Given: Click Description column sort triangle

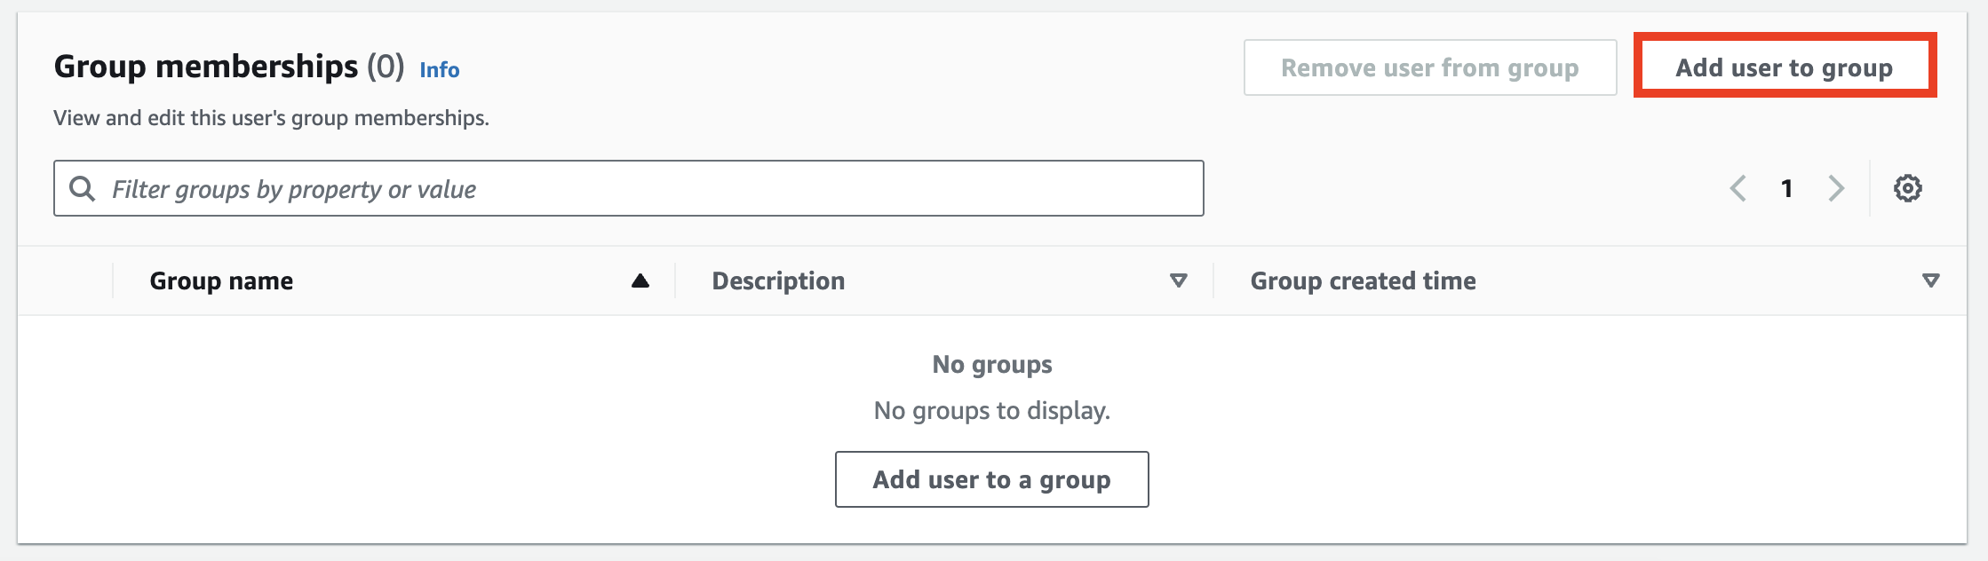Looking at the screenshot, I should pyautogui.click(x=1179, y=281).
